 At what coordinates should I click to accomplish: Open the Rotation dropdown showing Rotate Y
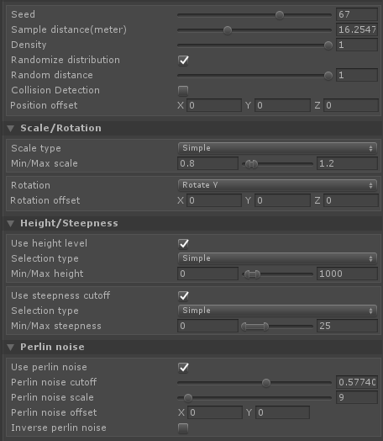(277, 185)
